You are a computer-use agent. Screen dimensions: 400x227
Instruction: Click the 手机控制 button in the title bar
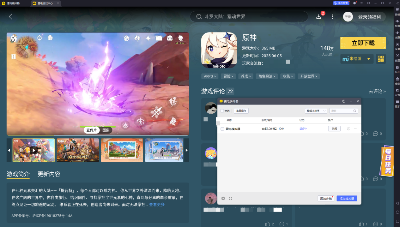(x=341, y=3)
